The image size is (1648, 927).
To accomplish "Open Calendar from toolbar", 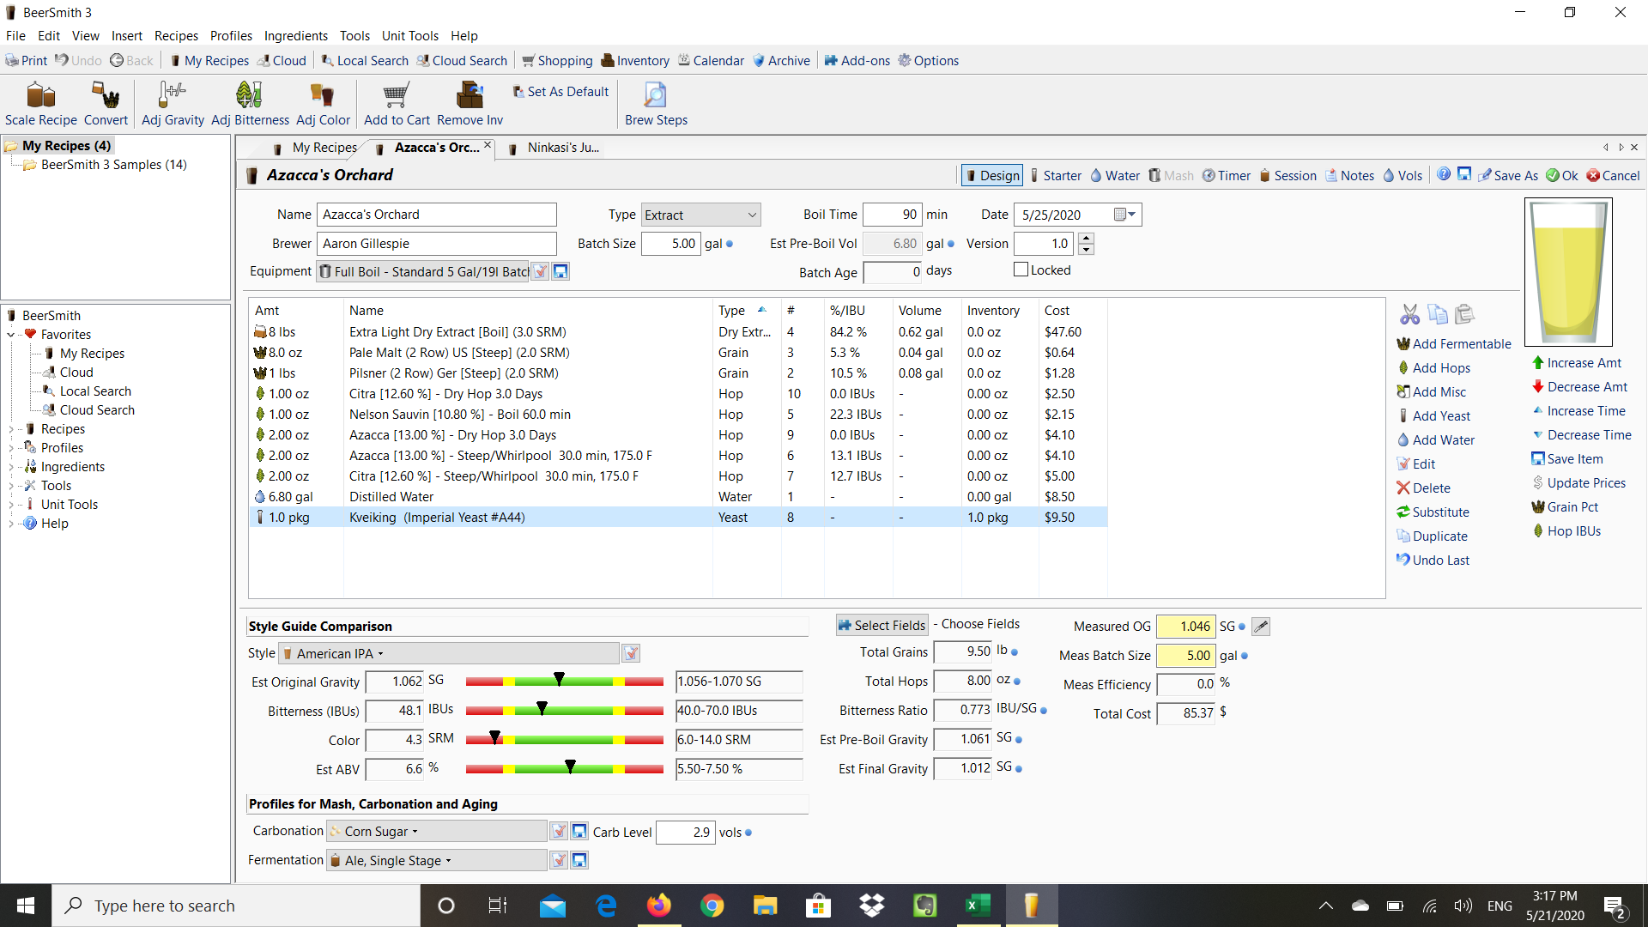I will [711, 60].
